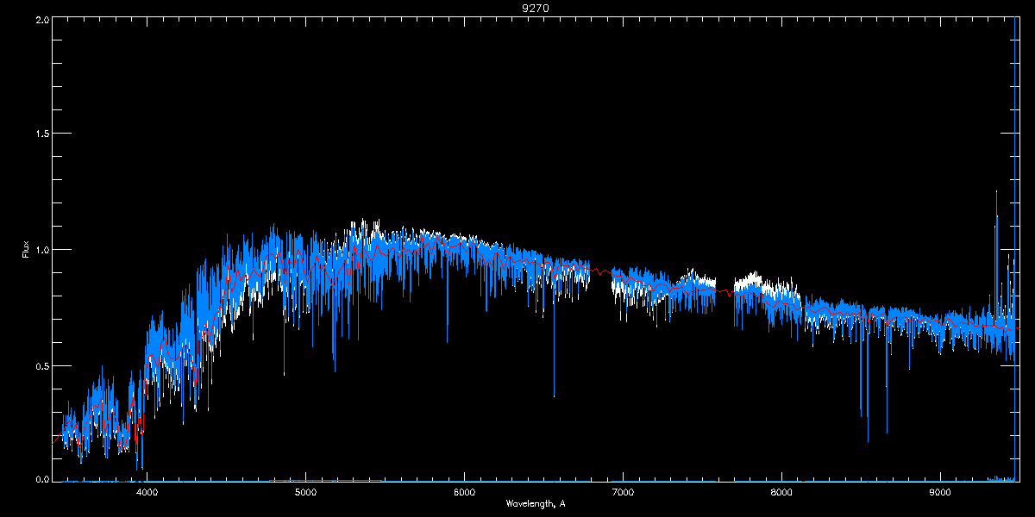Viewport: 1035px width, 517px height.
Task: Click the 0.5 flux tick label
Action: point(41,365)
